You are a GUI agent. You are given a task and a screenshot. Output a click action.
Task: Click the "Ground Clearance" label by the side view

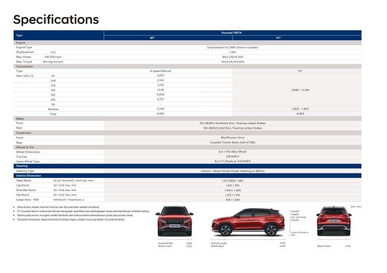click(300, 232)
